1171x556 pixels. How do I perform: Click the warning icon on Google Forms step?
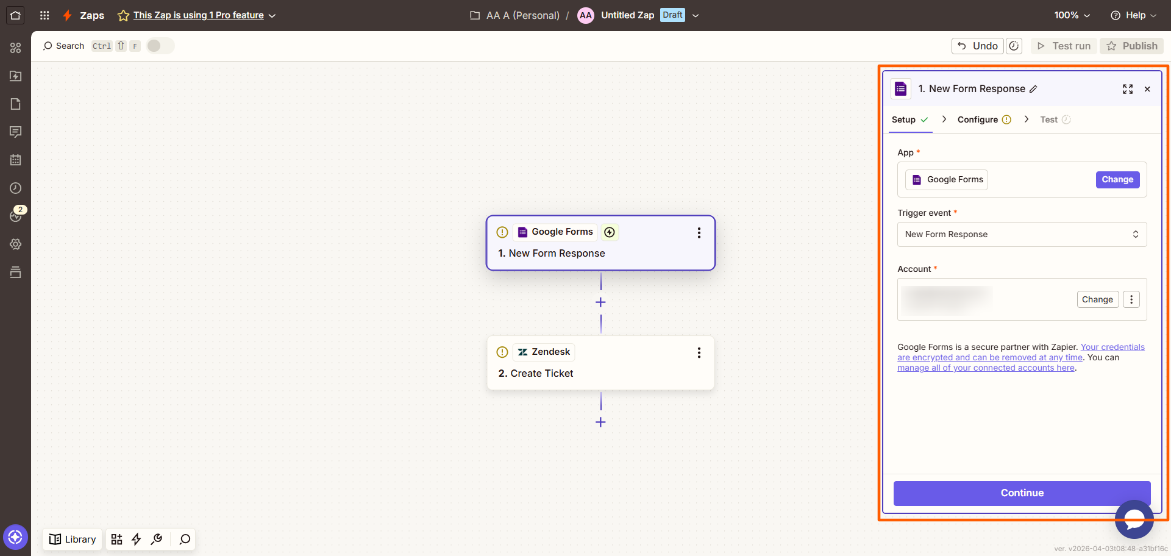(x=502, y=232)
